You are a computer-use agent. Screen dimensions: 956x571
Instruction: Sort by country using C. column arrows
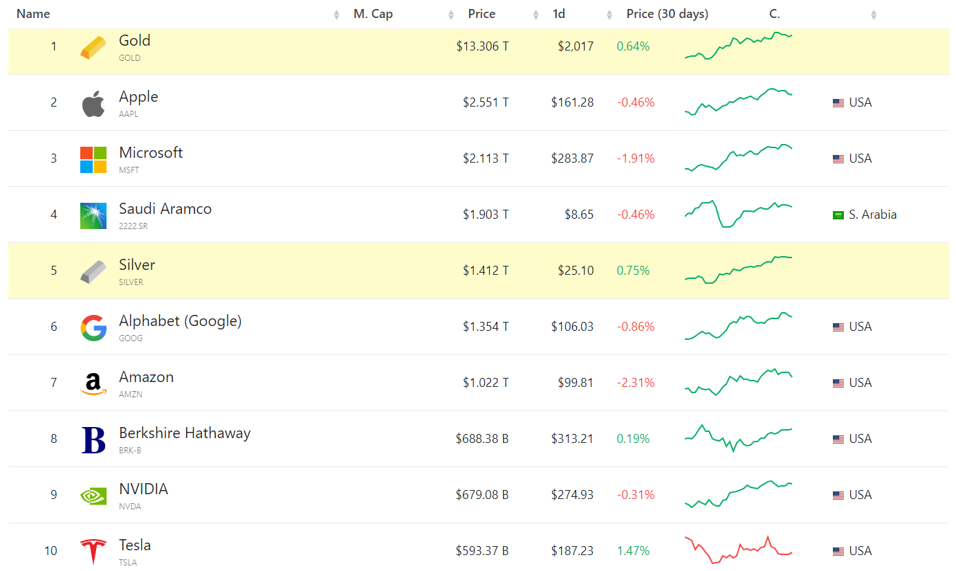[874, 15]
